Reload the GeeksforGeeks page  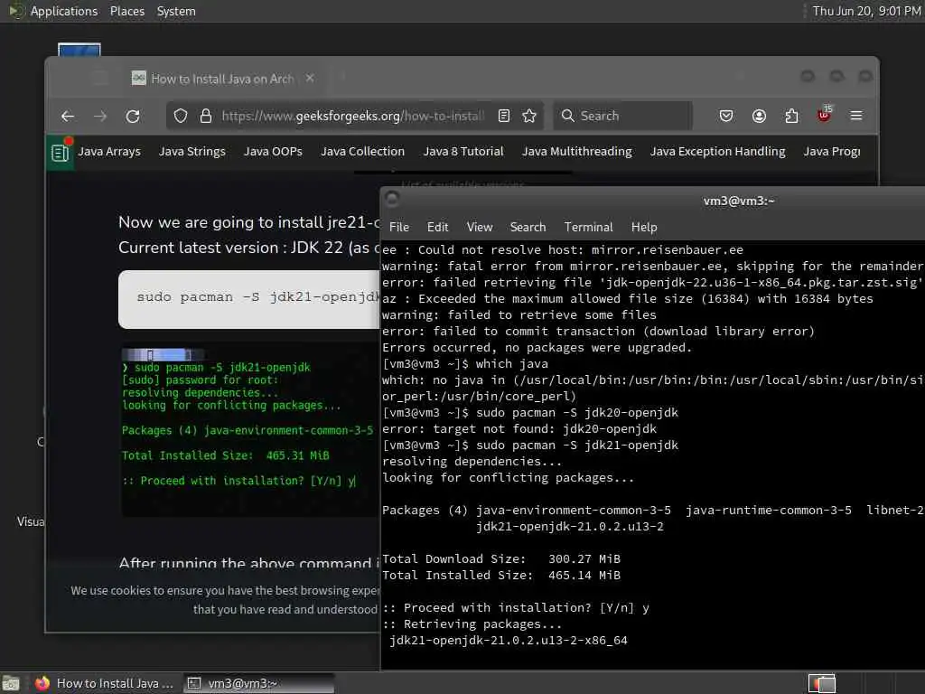pos(133,117)
